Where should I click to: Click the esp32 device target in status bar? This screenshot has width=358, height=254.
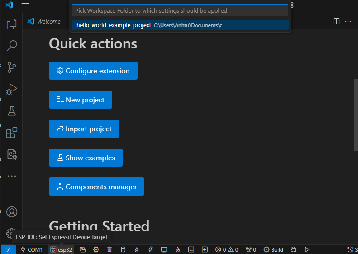pos(61,249)
